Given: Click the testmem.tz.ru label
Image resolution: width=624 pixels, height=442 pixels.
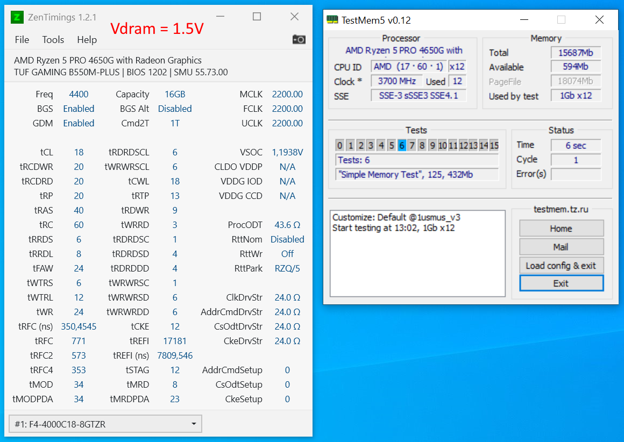Looking at the screenshot, I should 561,209.
